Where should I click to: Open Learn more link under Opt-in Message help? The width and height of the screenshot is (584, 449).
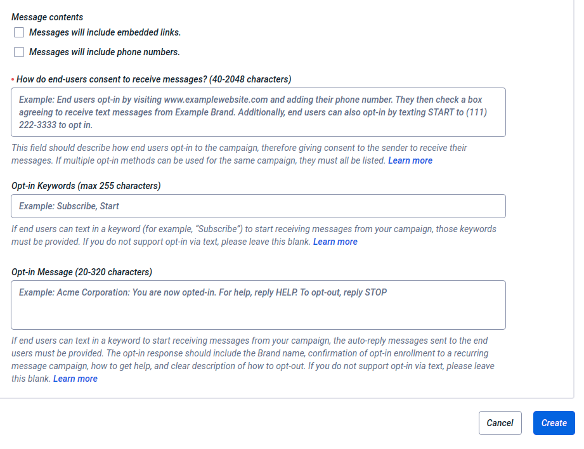[75, 379]
